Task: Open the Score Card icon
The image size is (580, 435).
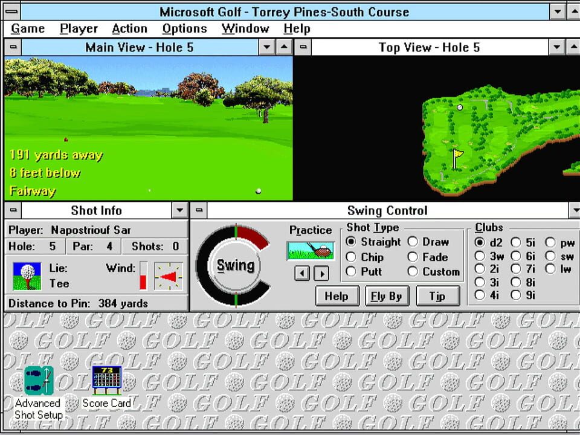Action: (x=106, y=381)
